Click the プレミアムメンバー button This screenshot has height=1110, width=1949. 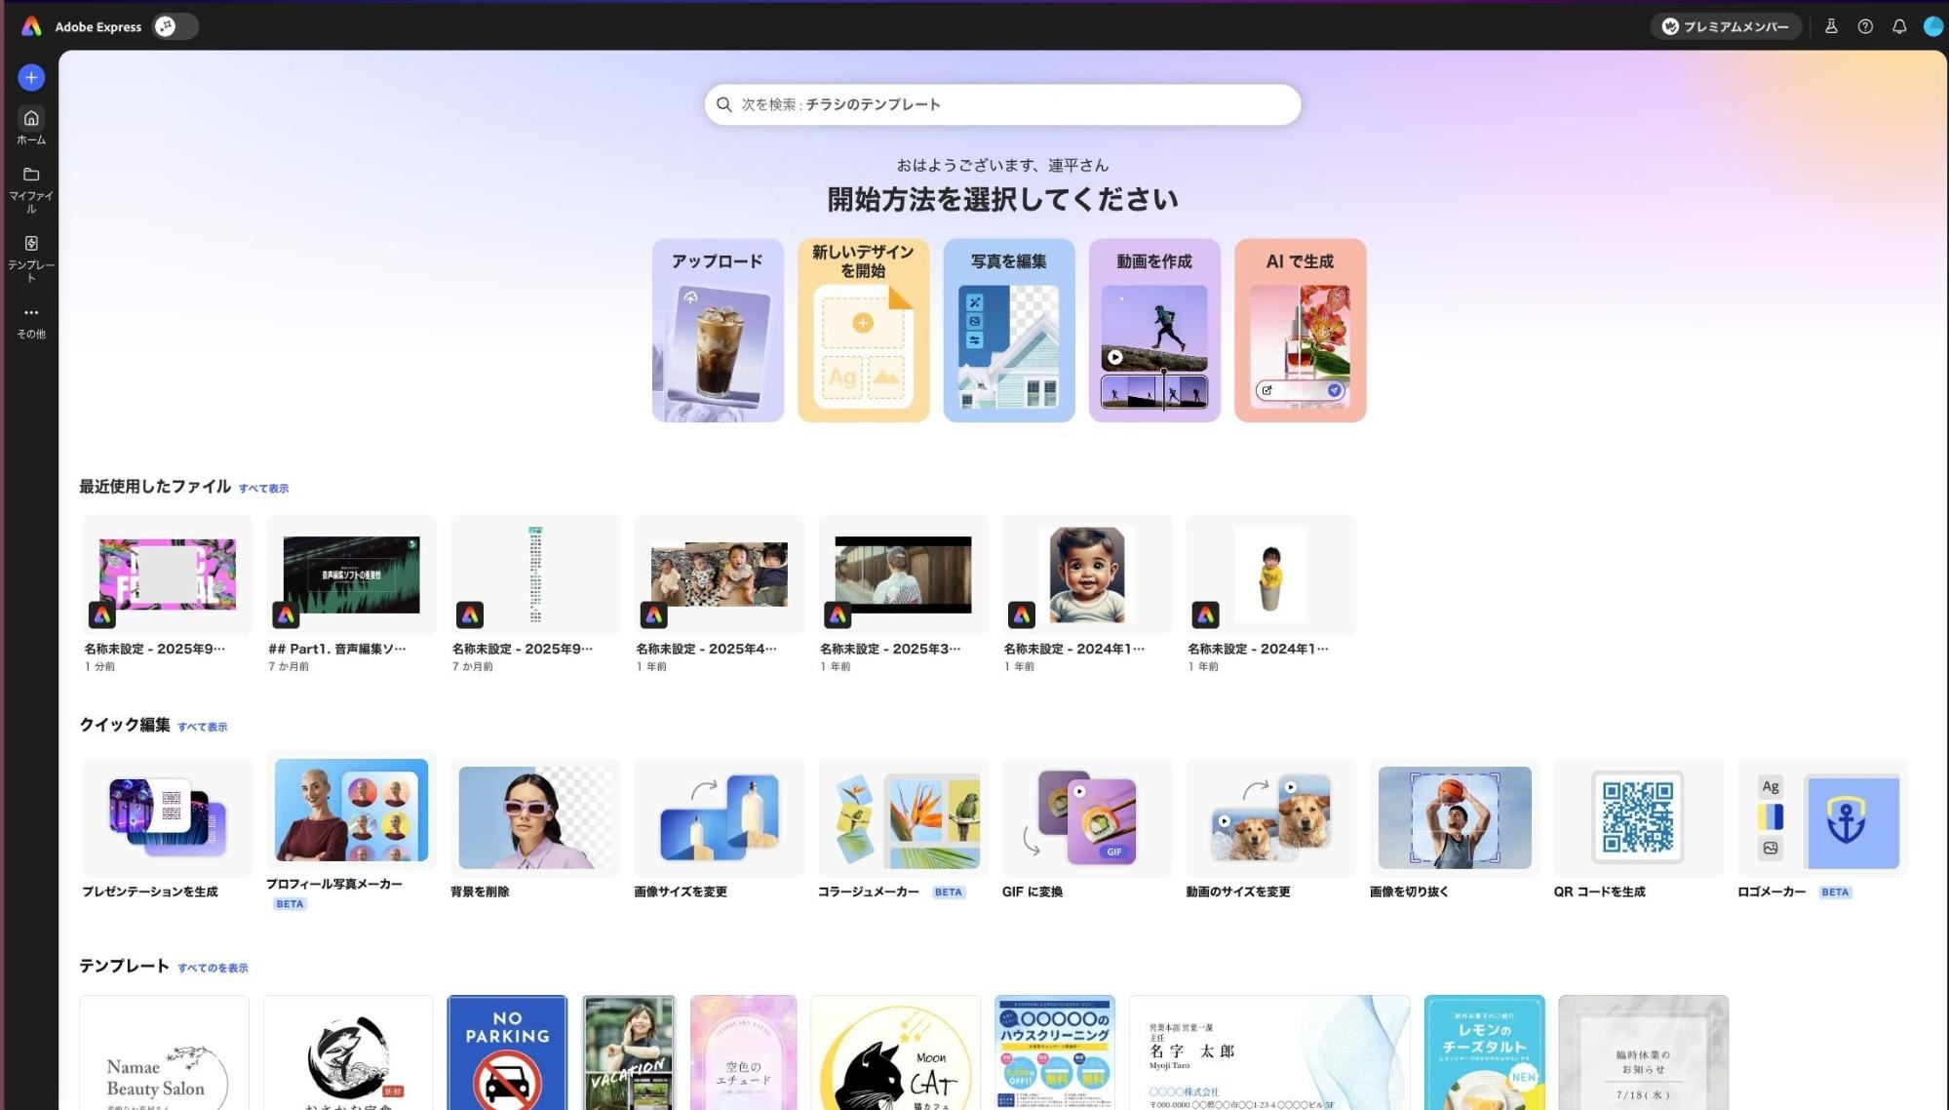pyautogui.click(x=1726, y=26)
